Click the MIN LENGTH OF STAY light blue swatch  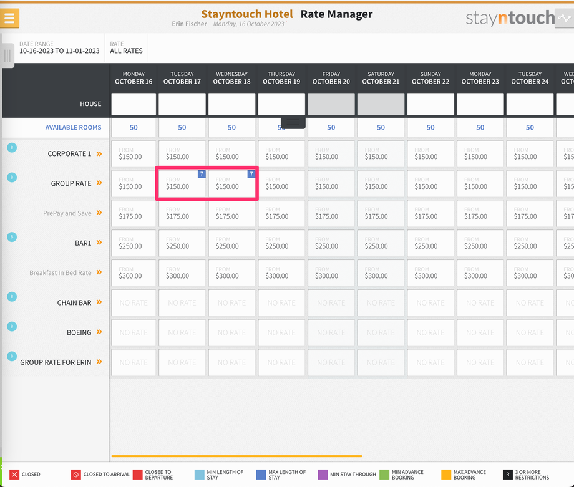(200, 475)
